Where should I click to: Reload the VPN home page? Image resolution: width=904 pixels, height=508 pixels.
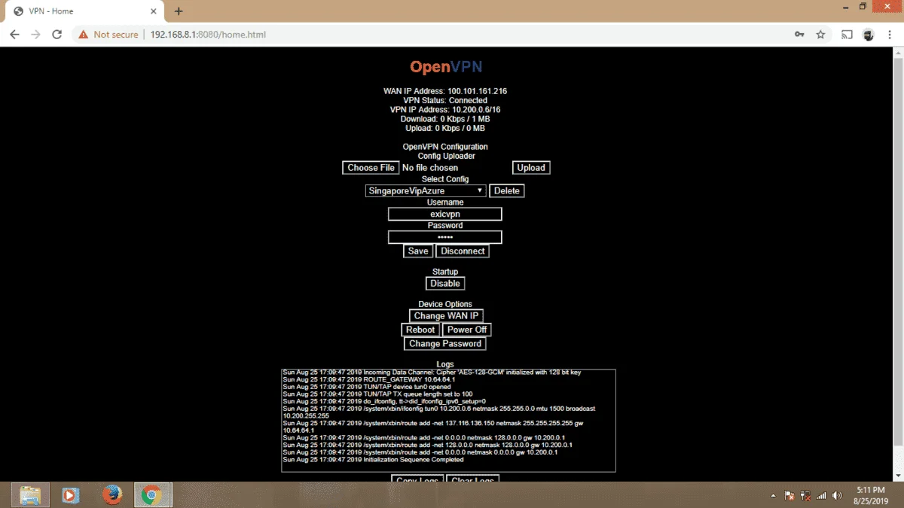tap(56, 35)
